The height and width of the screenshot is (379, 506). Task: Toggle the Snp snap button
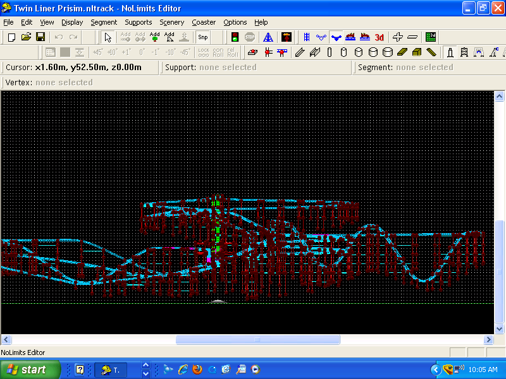pyautogui.click(x=202, y=37)
